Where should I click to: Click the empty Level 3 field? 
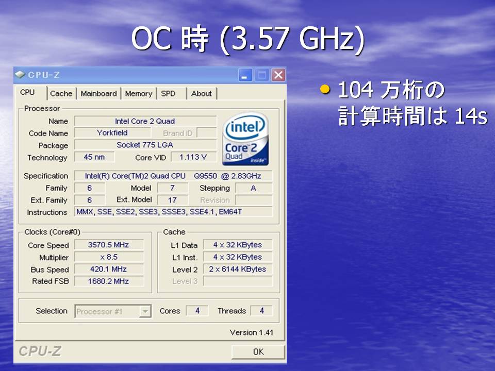237,281
